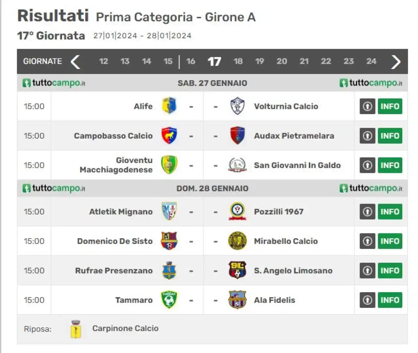The height and width of the screenshot is (353, 418).
Task: Click the Volturnia Calcio team crest
Action: click(x=237, y=106)
